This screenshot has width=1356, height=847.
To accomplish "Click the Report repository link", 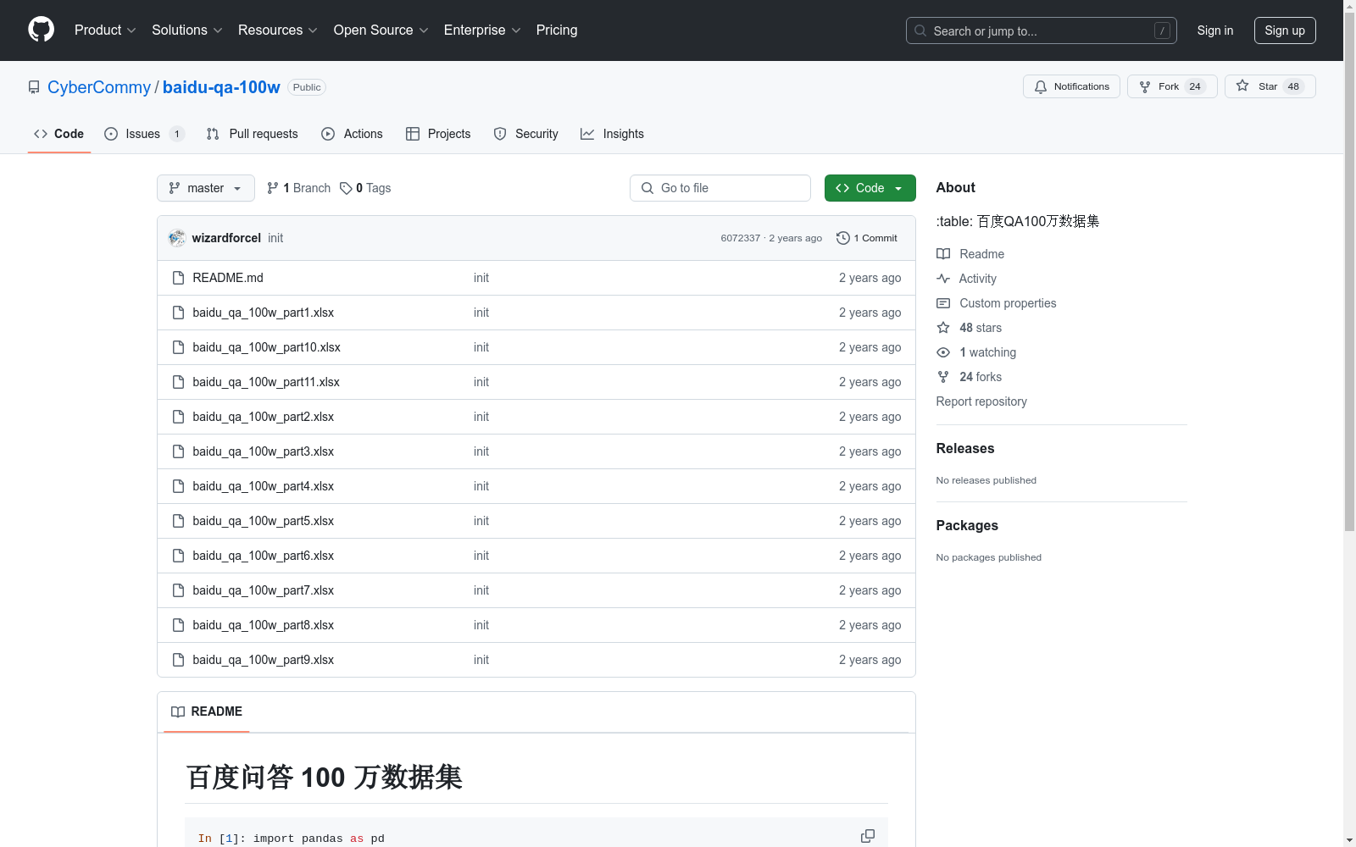I will coord(981,401).
